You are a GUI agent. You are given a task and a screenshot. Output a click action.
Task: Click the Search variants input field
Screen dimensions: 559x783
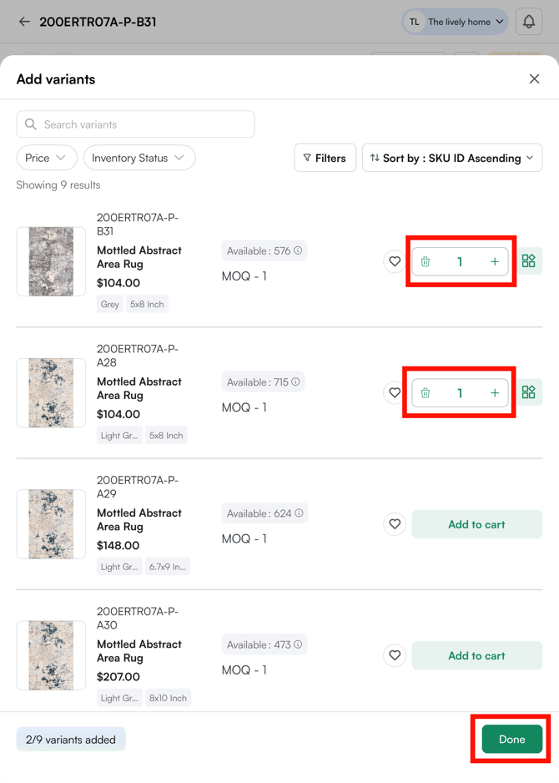click(x=135, y=124)
